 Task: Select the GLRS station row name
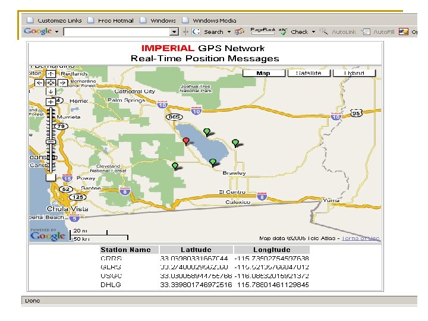111,267
